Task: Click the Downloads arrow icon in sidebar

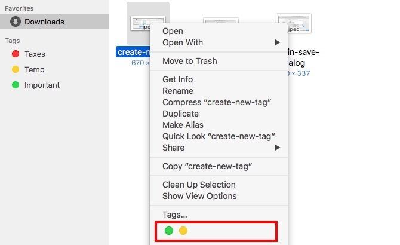Action: point(16,22)
